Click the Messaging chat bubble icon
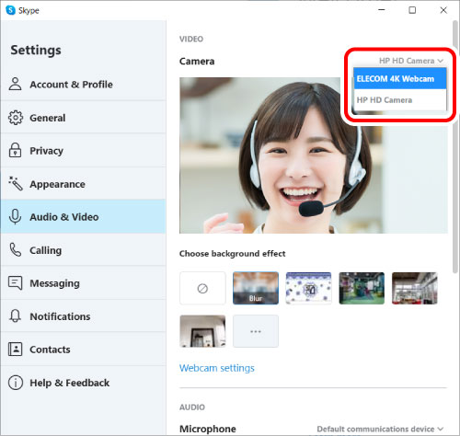This screenshot has height=436, width=460. click(x=15, y=283)
